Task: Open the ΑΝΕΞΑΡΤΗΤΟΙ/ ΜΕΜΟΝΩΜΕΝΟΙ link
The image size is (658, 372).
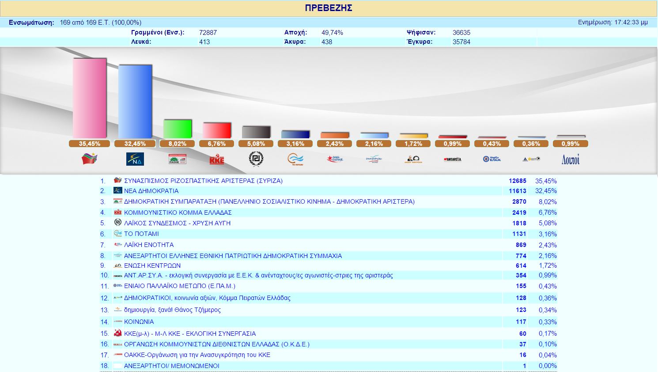Action: click(172, 366)
